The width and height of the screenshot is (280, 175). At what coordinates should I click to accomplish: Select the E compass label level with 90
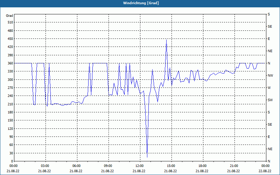tap(269, 137)
